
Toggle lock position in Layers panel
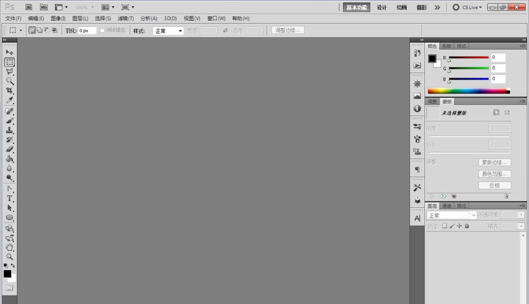click(460, 226)
